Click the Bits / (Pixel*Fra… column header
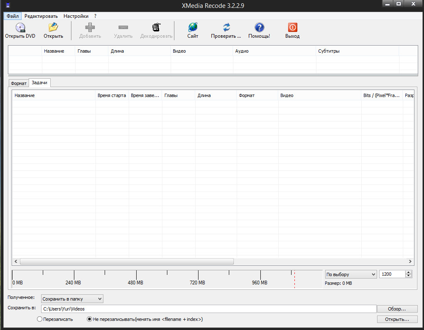The image size is (424, 330). [382, 95]
